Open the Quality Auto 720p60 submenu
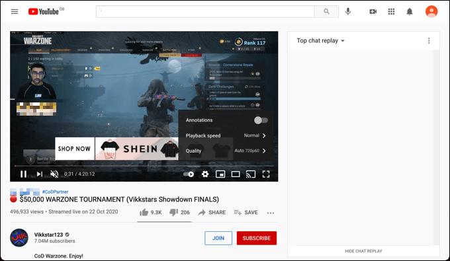 (x=226, y=151)
